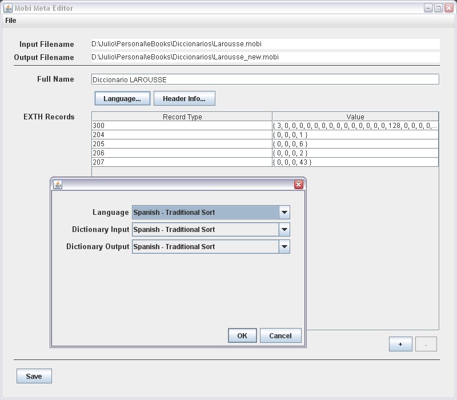Expand the Language dropdown arrow

[284, 212]
